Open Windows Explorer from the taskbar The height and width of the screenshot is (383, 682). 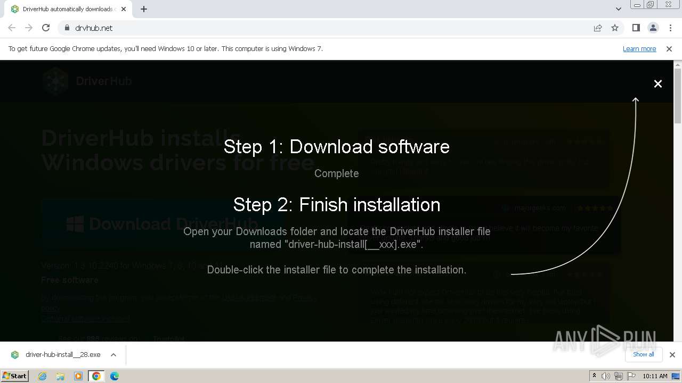(60, 376)
